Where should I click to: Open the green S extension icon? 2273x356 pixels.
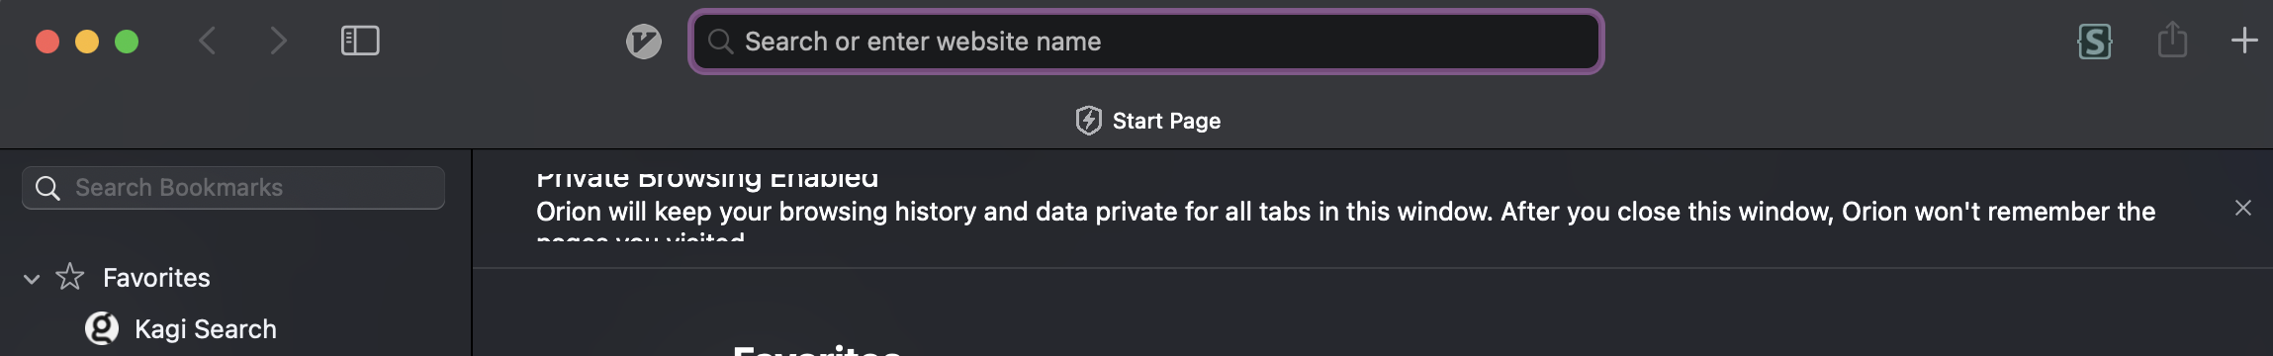pyautogui.click(x=2094, y=42)
